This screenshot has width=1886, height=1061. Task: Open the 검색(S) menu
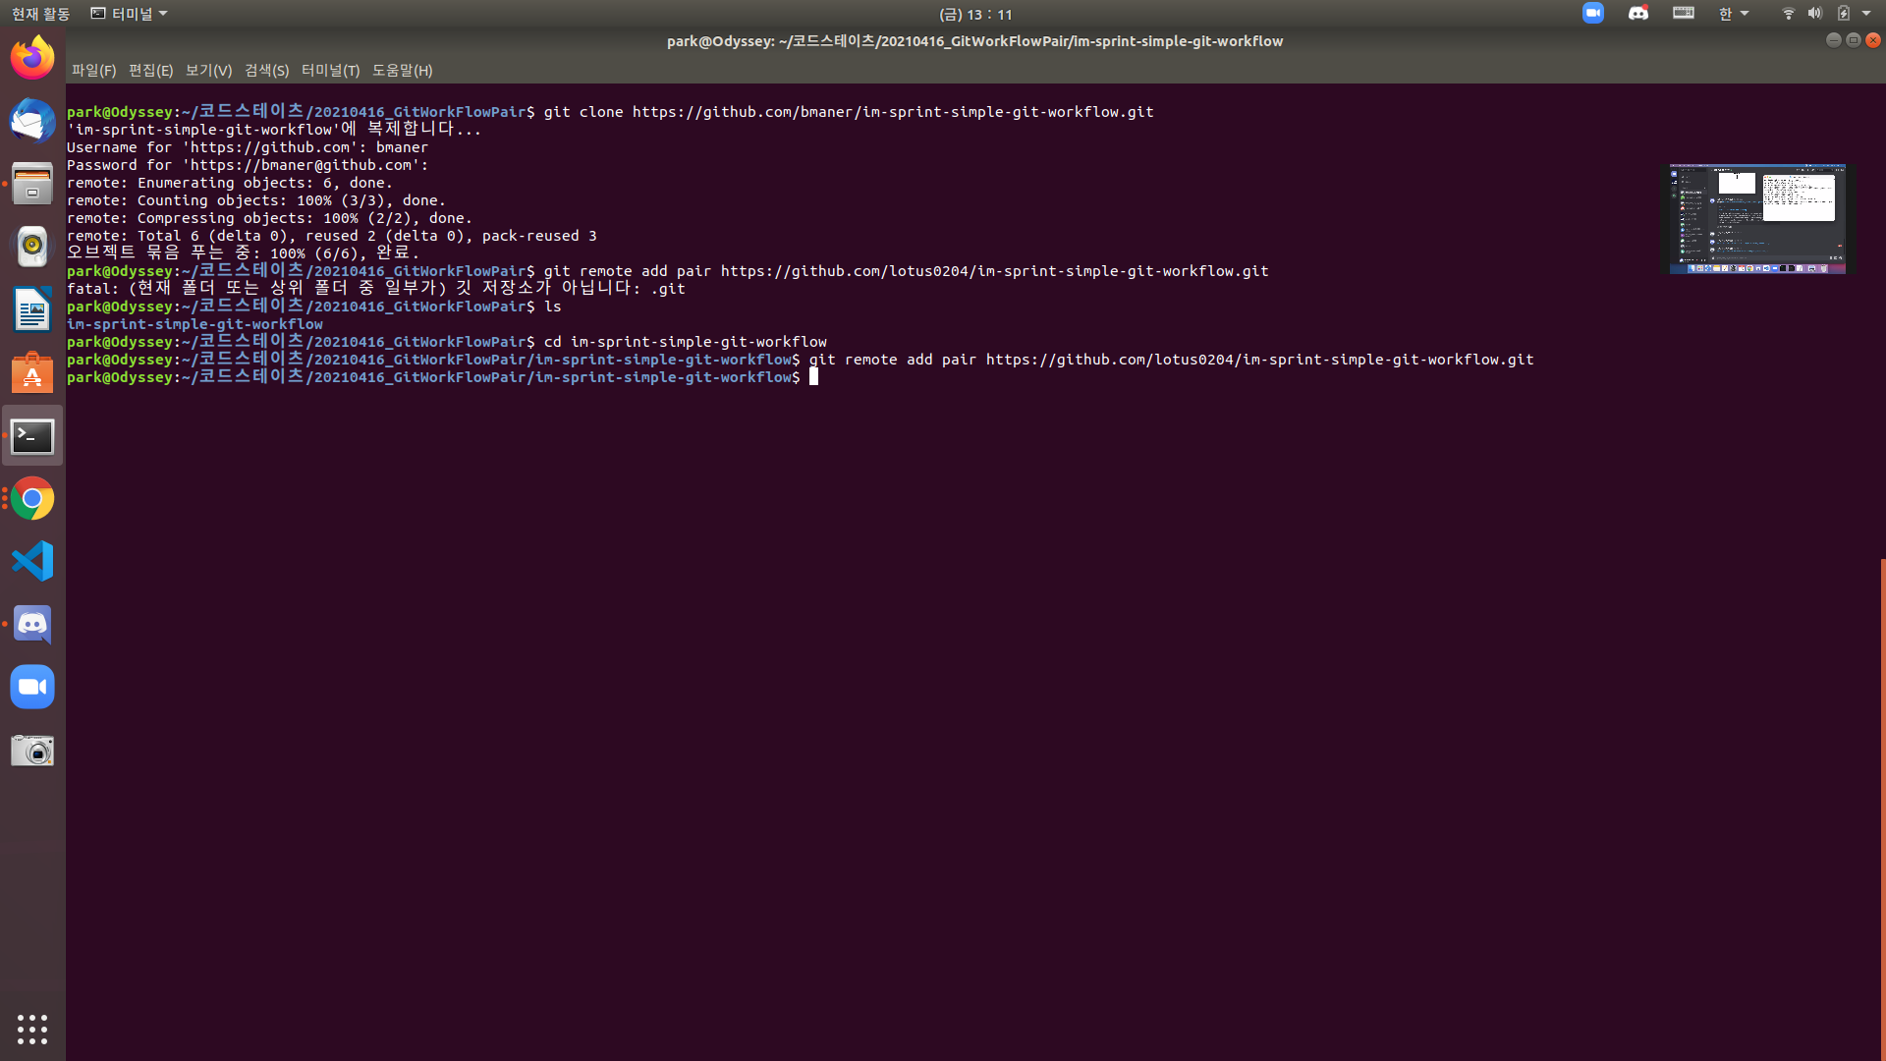point(266,71)
